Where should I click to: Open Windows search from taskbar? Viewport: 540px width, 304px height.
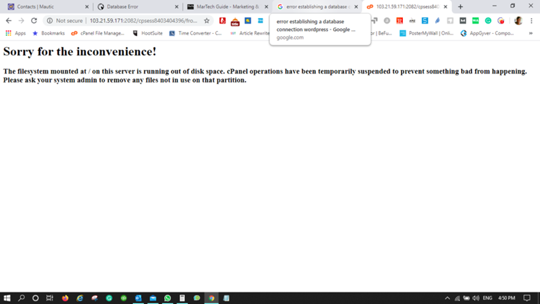point(21,298)
